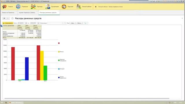Click the green bar for 2015

(x=45, y=73)
